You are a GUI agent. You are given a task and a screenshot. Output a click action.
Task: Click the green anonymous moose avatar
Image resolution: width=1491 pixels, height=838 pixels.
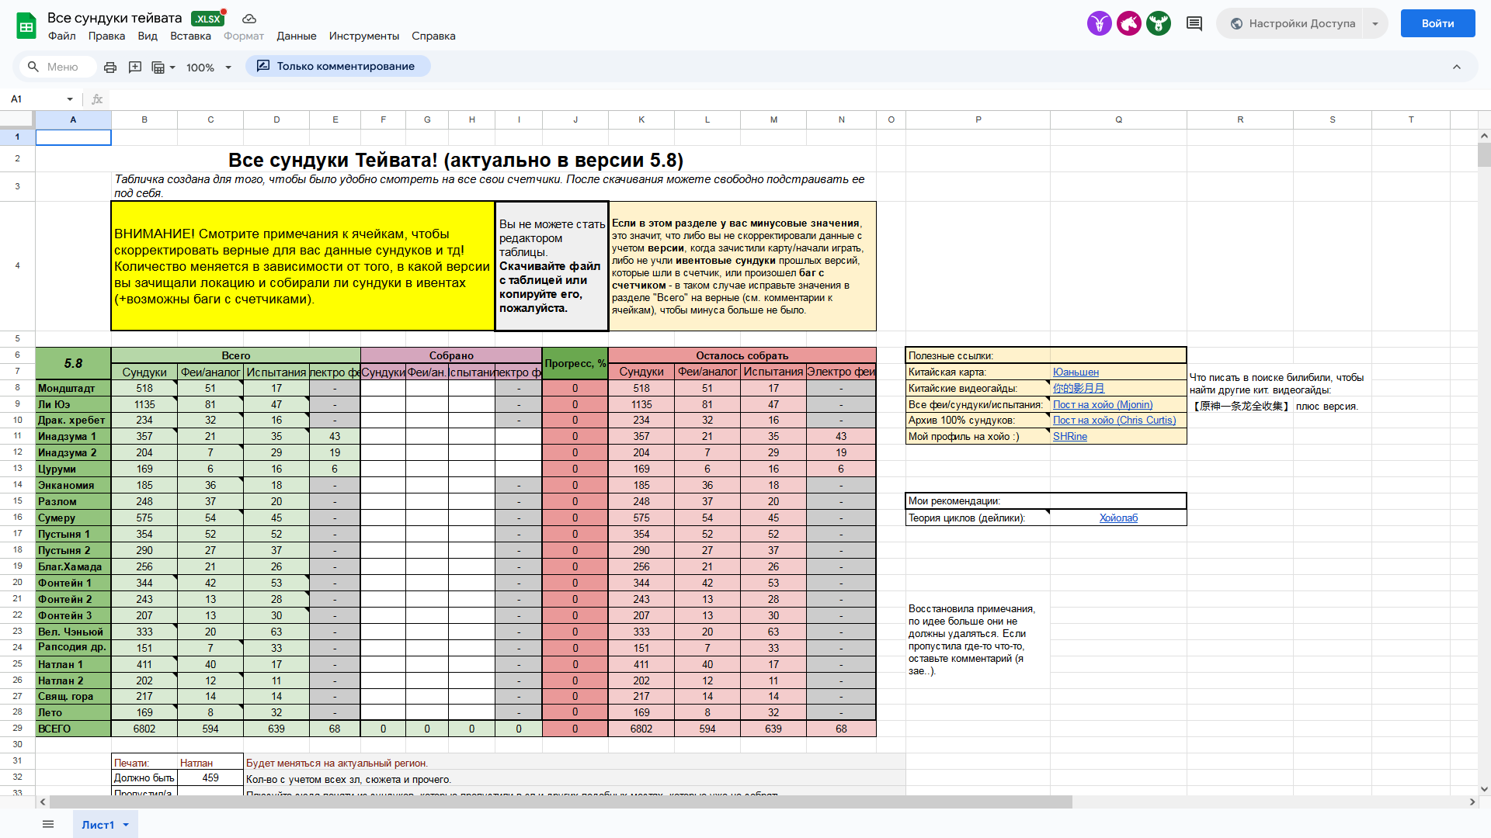(x=1158, y=24)
